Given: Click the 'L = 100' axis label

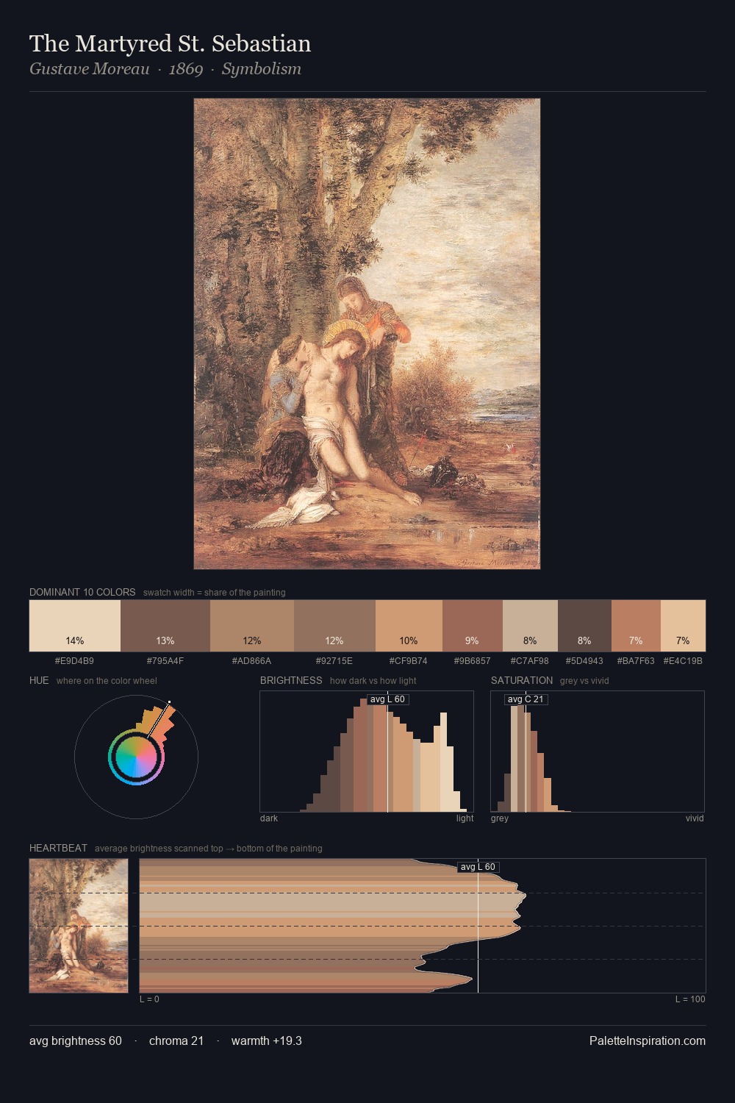Looking at the screenshot, I should click(690, 999).
